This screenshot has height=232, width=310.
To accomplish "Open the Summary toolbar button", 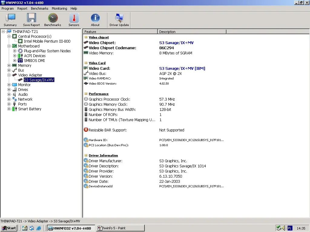I will point(10,20).
